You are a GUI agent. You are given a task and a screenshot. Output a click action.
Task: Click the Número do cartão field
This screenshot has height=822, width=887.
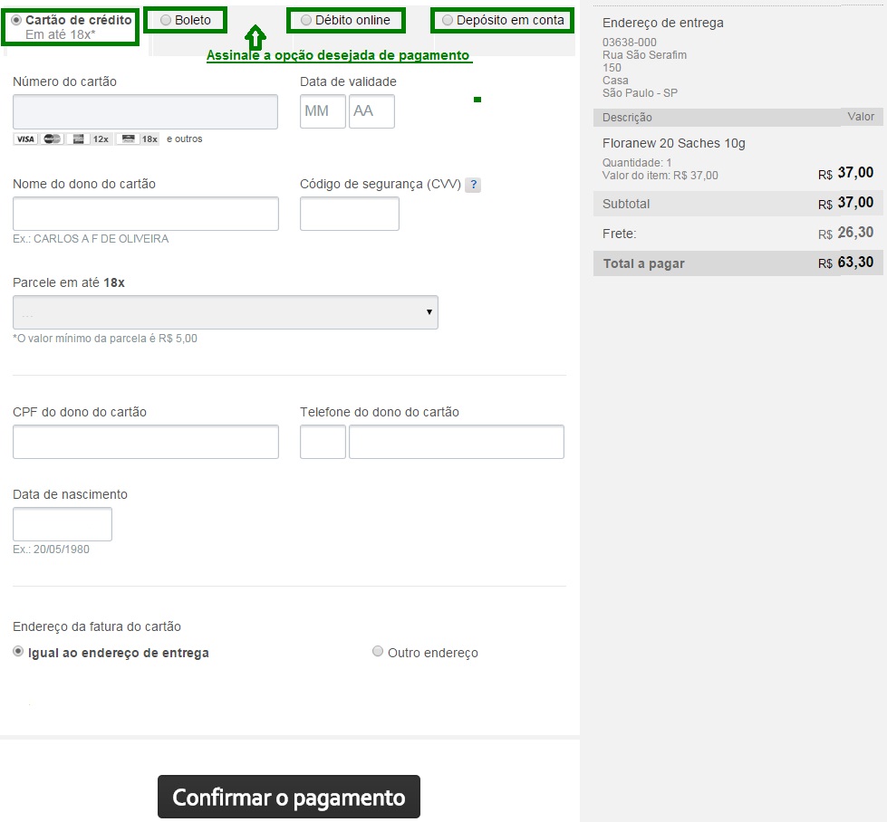click(x=145, y=111)
